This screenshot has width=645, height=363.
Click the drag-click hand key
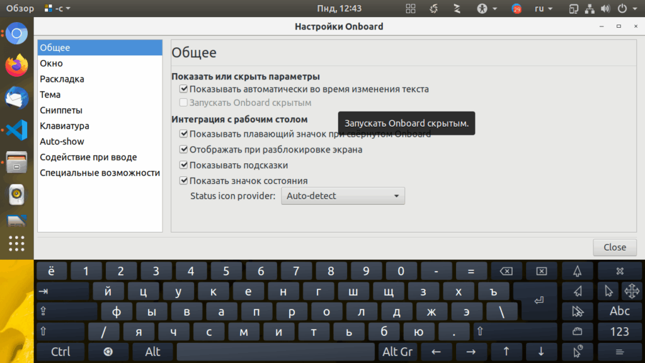[x=578, y=331]
